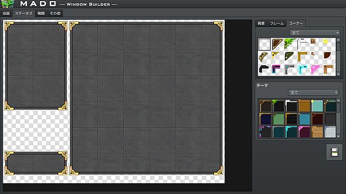Apply the black checkered gold-frame theme
This screenshot has height=194, width=346.
click(291, 119)
